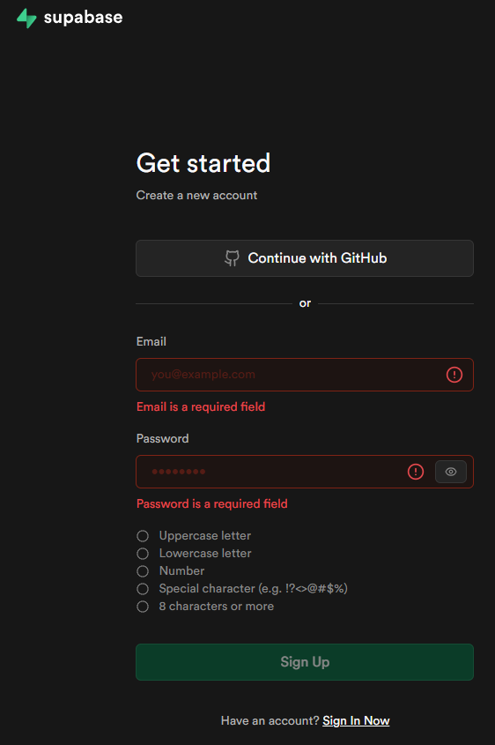Select the 8 characters or more circle
This screenshot has height=745, width=495.
[x=143, y=607]
